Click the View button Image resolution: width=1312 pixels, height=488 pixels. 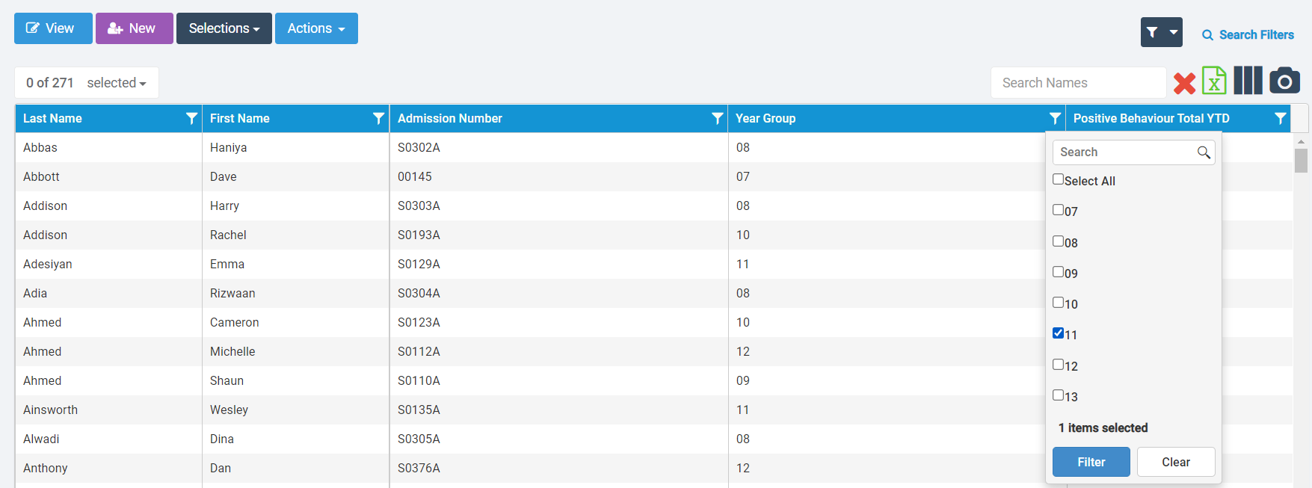tap(53, 28)
